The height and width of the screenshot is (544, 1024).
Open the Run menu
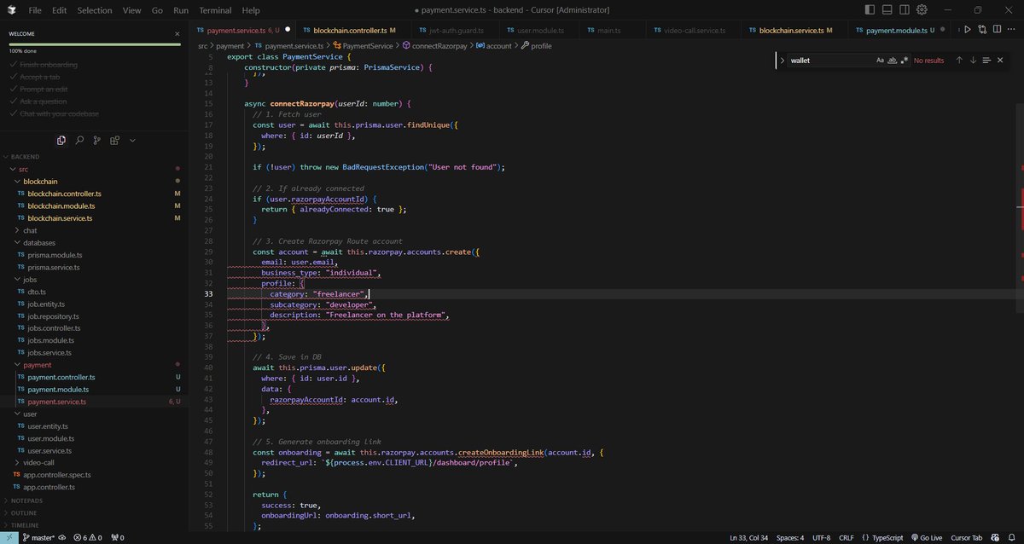181,10
